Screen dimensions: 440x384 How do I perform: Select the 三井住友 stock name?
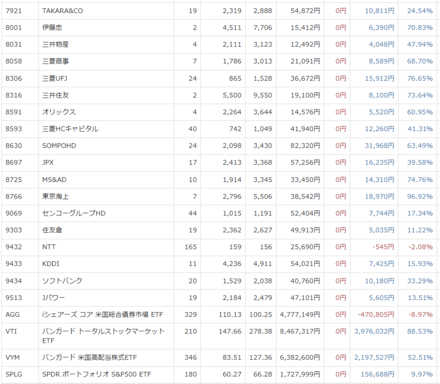pyautogui.click(x=56, y=95)
